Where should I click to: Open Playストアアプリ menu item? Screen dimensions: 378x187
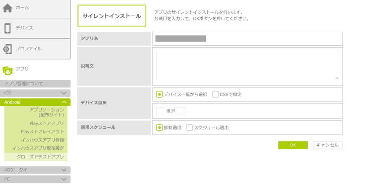coord(47,123)
